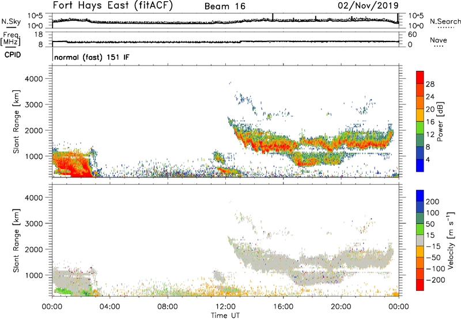Click the '10^5' tick beside N.Sky
The image size is (461, 319).
pyautogui.click(x=35, y=16)
